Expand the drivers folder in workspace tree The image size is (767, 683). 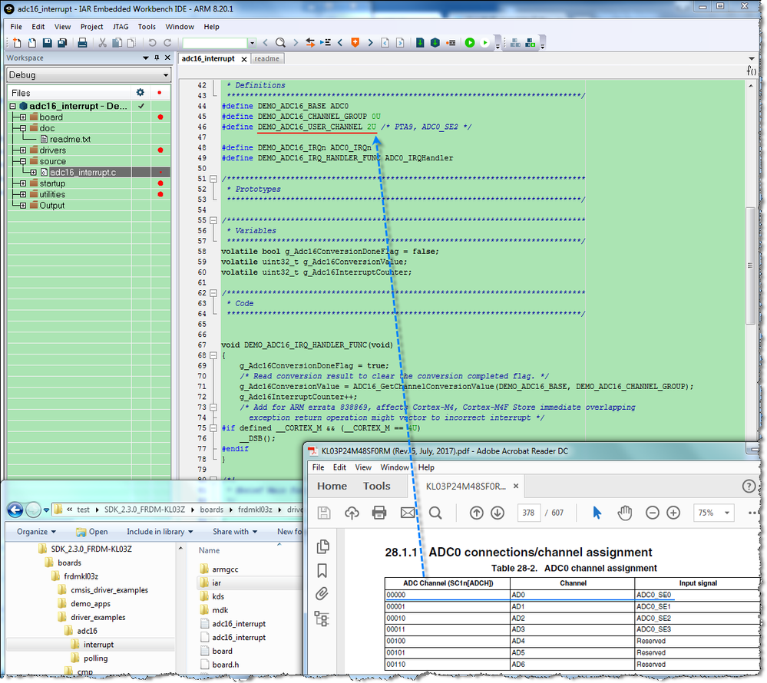pos(23,150)
